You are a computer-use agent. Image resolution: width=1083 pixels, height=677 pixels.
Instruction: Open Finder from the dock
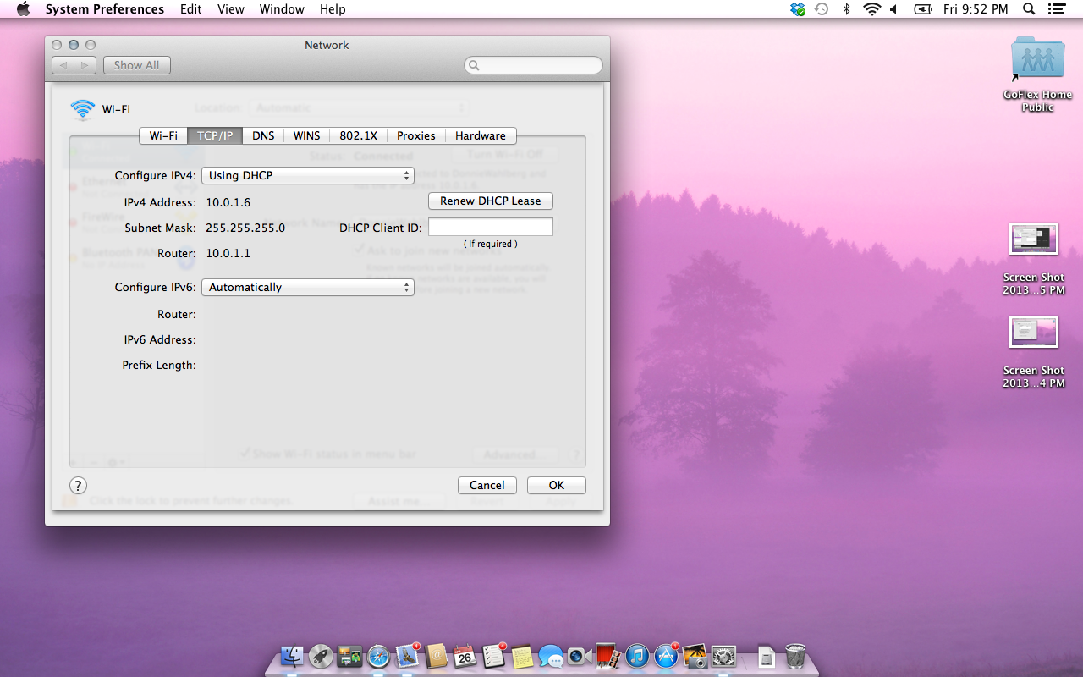click(292, 656)
